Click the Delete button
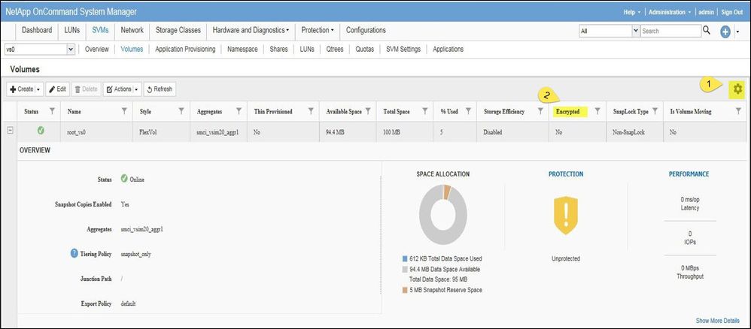The width and height of the screenshot is (751, 329). (x=87, y=89)
